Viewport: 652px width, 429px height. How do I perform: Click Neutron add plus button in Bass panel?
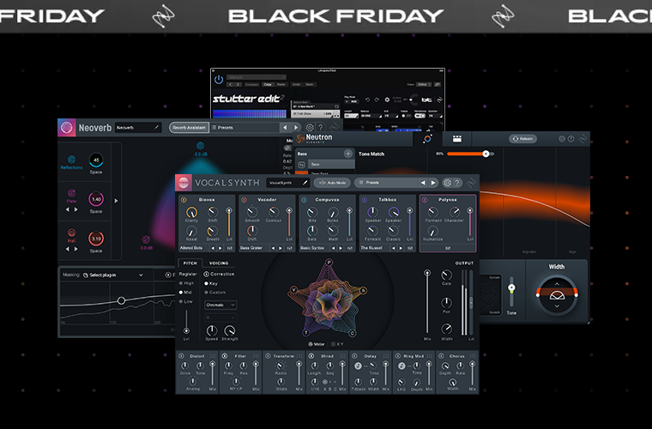pos(347,154)
